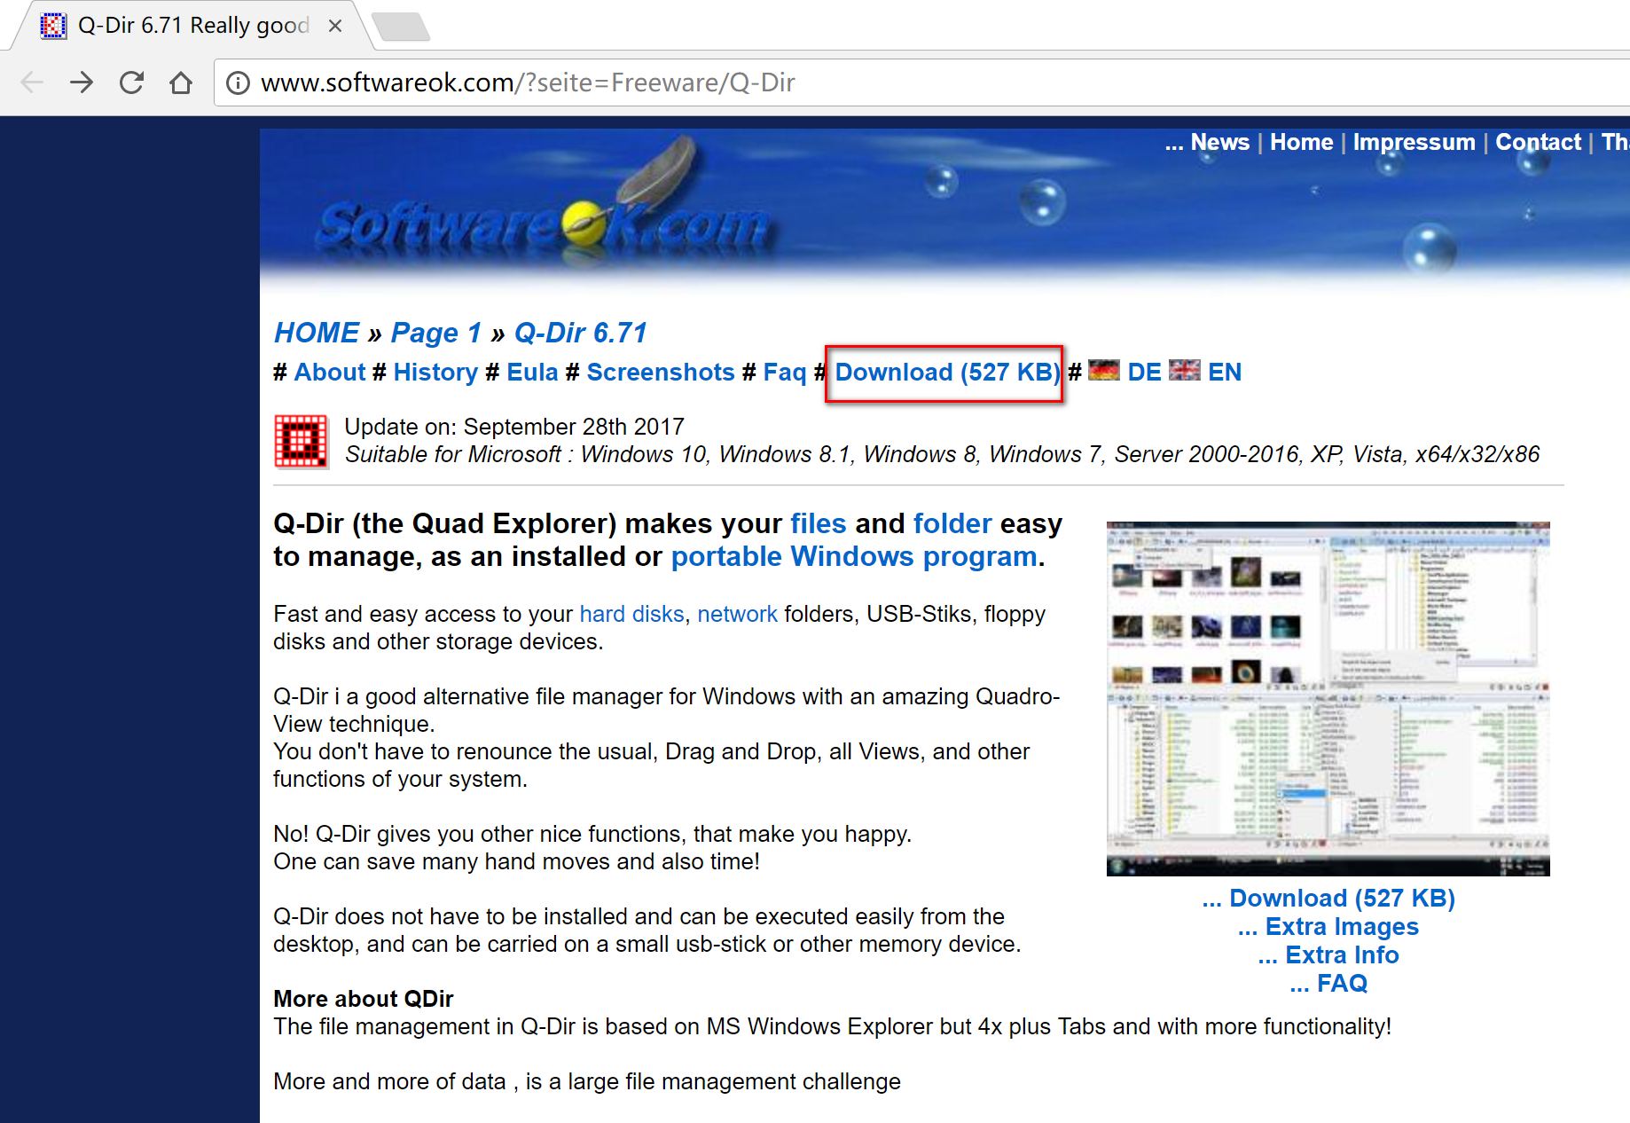Click the browser forward arrow
Viewport: 1630px width, 1123px height.
coord(82,82)
